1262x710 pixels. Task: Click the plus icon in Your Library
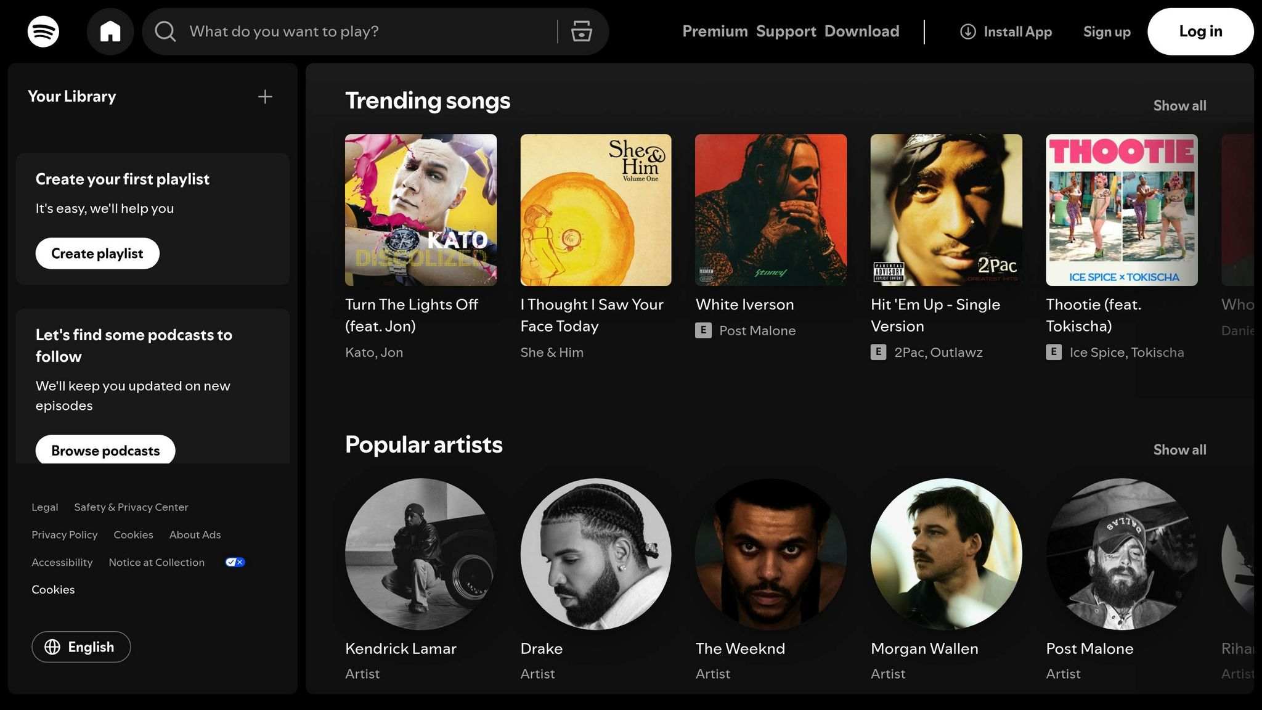click(265, 97)
